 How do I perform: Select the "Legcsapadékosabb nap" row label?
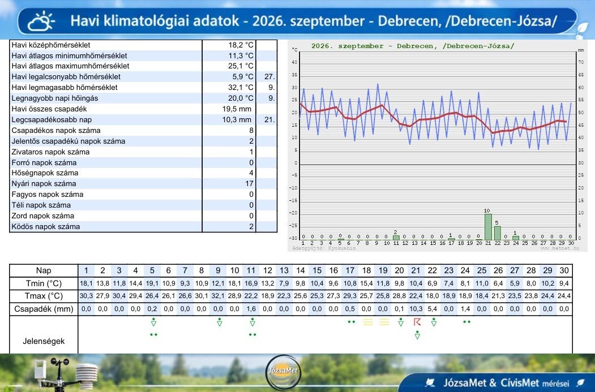tap(52, 119)
